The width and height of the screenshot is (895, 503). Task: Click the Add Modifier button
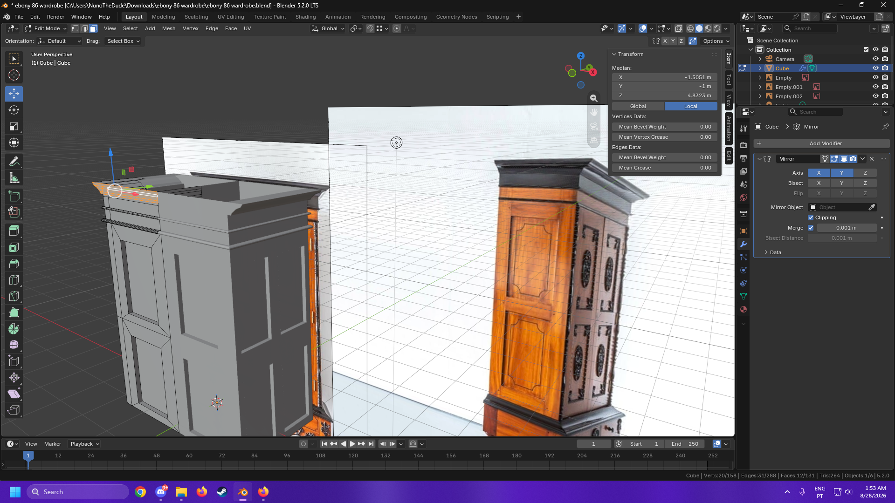pos(822,143)
